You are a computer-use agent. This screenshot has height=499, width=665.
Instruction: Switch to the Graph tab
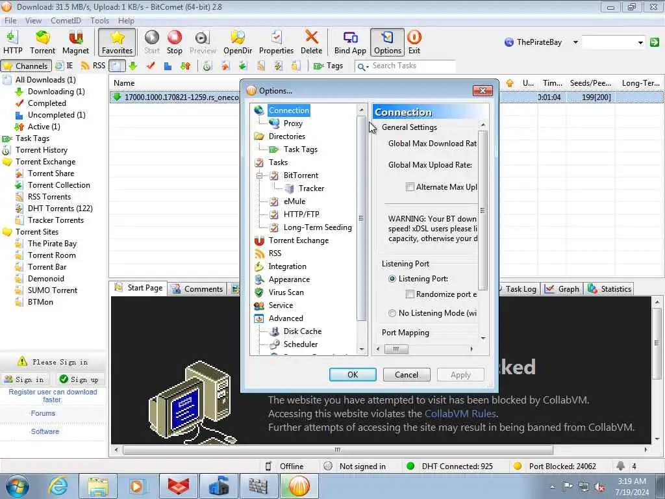coord(562,289)
